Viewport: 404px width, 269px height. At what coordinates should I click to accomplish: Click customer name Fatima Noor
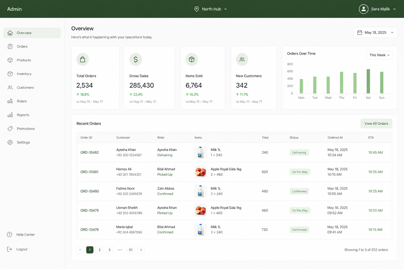pos(125,188)
